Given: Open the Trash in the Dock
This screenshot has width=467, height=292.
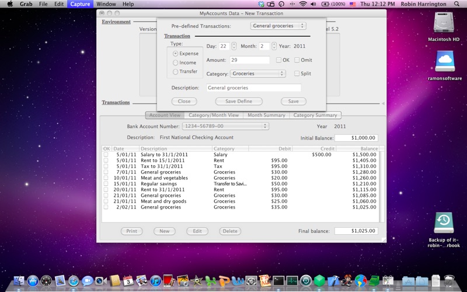Looking at the screenshot, I should tap(449, 281).
